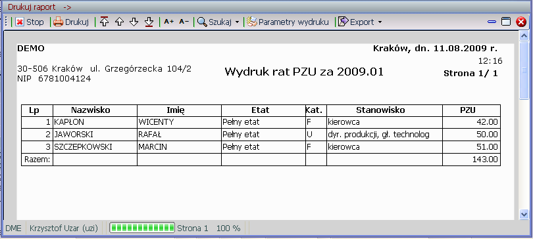Open the Szukaj search tool
Viewport: 533px width, 239px height.
(x=215, y=22)
